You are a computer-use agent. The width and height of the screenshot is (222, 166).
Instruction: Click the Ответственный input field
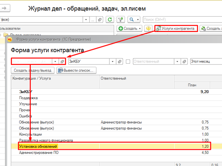(x=153, y=61)
